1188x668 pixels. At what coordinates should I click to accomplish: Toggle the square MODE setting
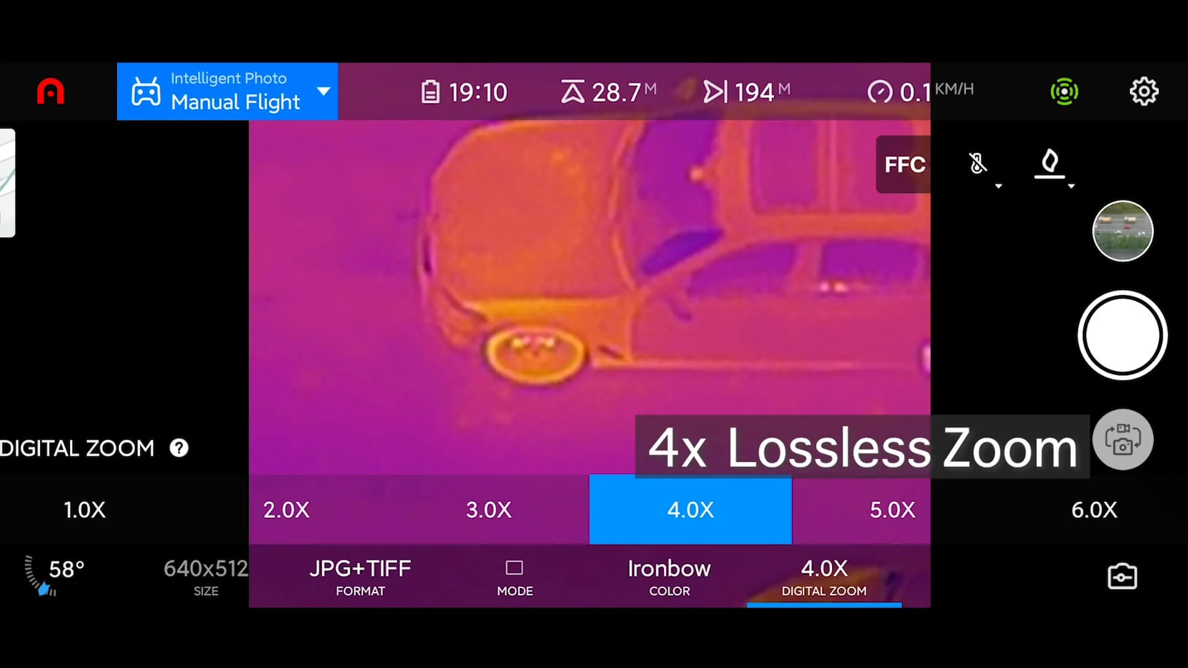point(515,568)
